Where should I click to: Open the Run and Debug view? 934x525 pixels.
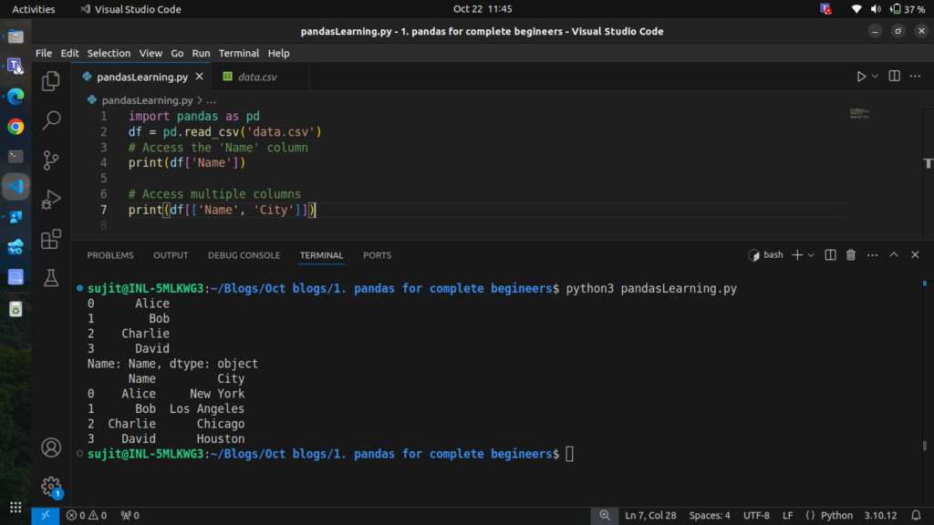tap(51, 199)
